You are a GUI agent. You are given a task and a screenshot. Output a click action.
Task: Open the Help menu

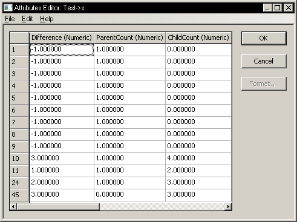(47, 19)
